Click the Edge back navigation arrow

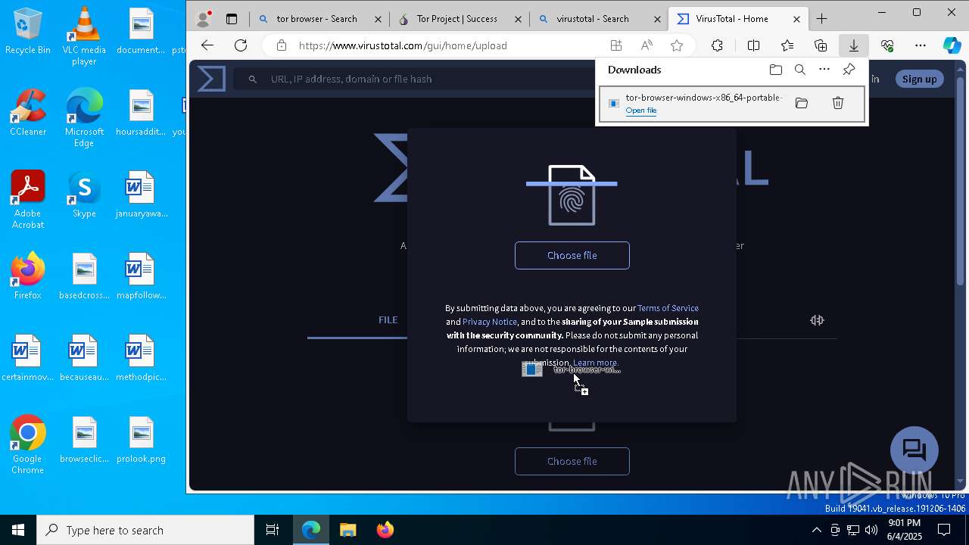pyautogui.click(x=207, y=45)
